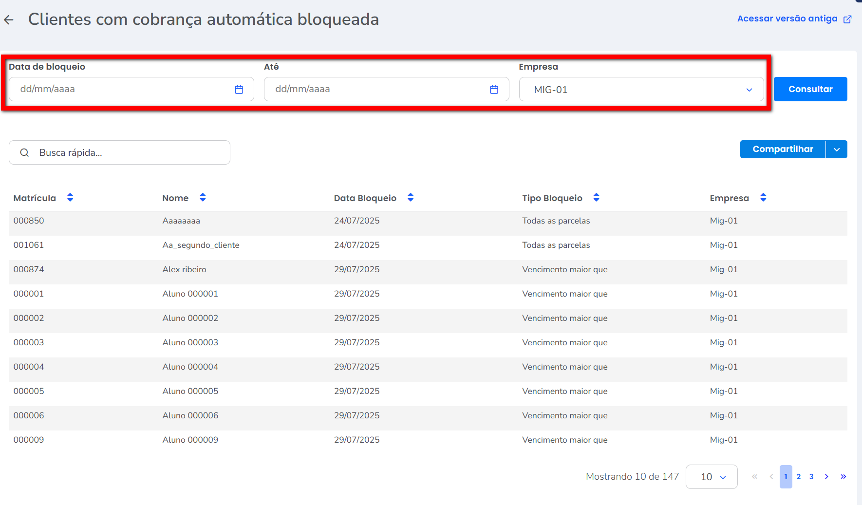Sort table by Data Bloqueio column

(x=411, y=198)
